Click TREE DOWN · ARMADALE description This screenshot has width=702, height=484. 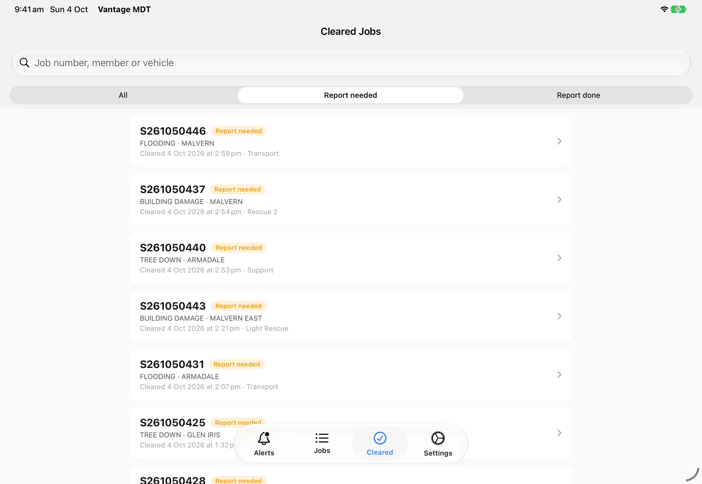(182, 260)
